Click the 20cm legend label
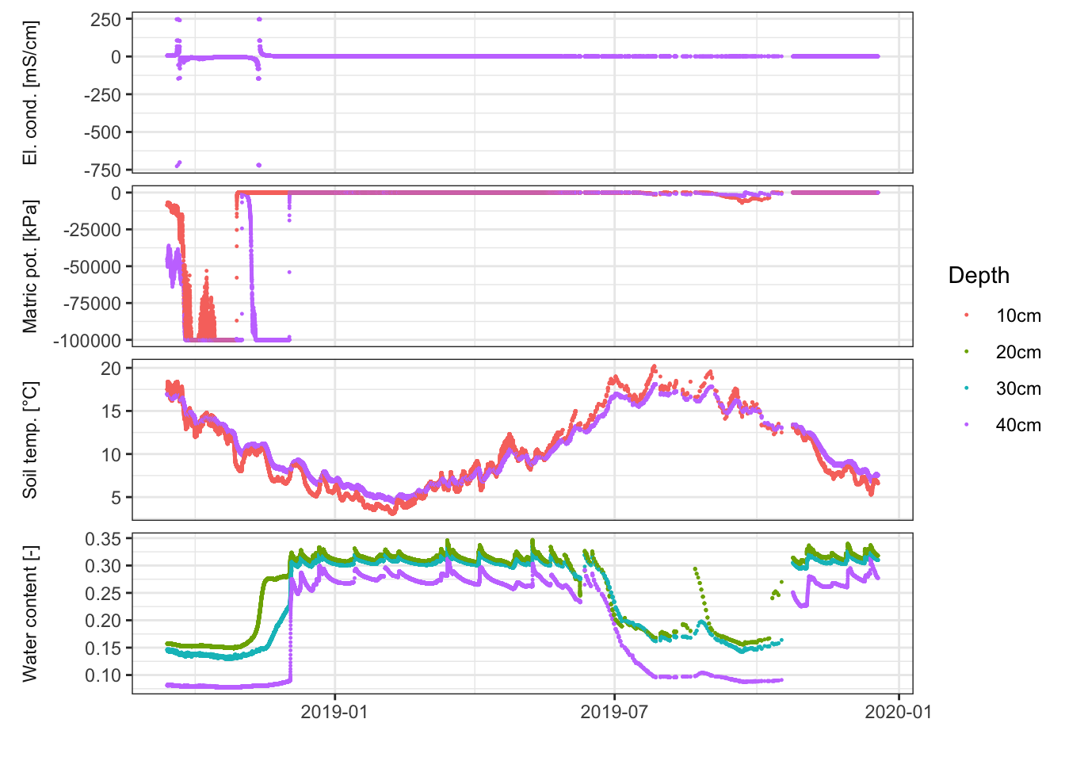Viewport: 1065px width, 761px height. (x=1018, y=353)
